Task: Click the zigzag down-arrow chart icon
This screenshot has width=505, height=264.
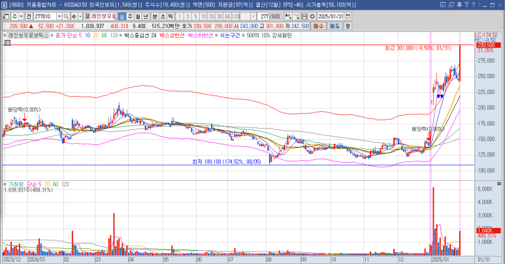Action: tap(297, 16)
